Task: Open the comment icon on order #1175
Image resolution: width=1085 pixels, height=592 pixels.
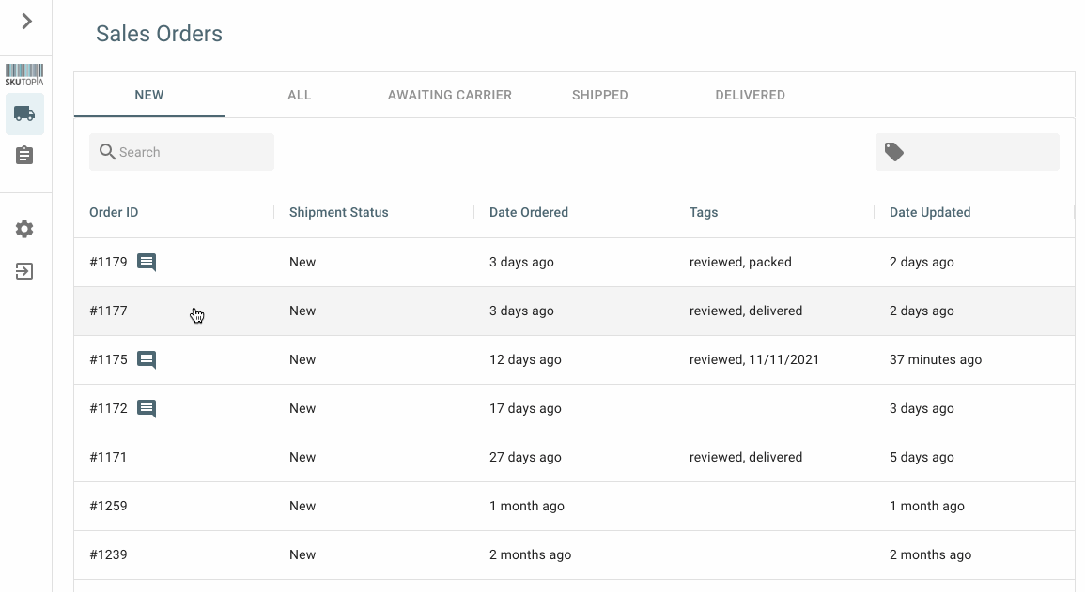Action: [x=147, y=360]
